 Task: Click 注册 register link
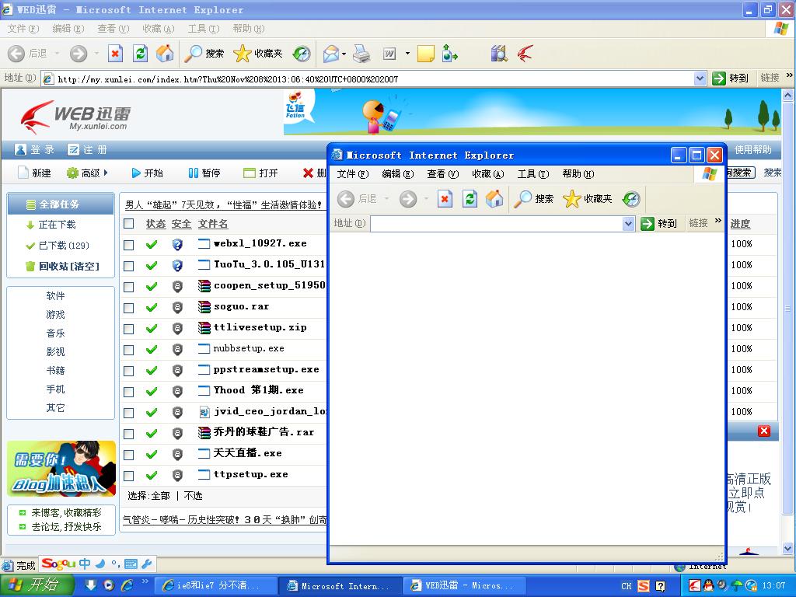[x=88, y=150]
